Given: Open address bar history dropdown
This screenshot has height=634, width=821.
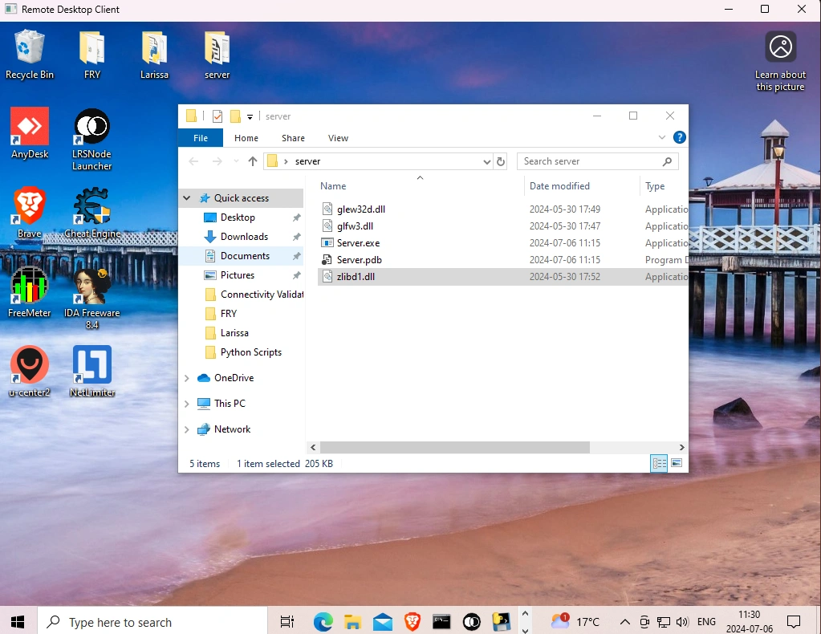Looking at the screenshot, I should click(487, 161).
